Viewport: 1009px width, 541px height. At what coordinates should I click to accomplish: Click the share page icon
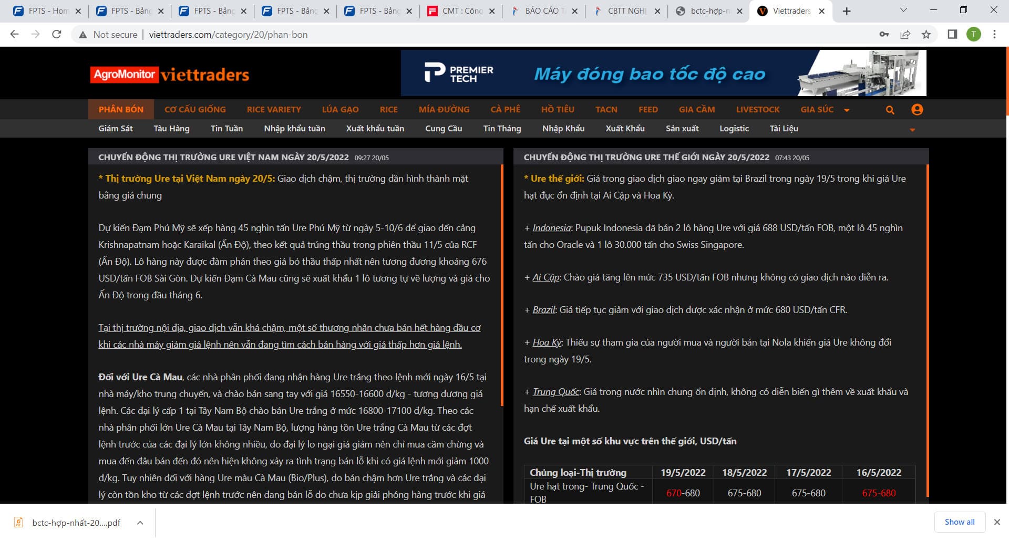(x=905, y=35)
